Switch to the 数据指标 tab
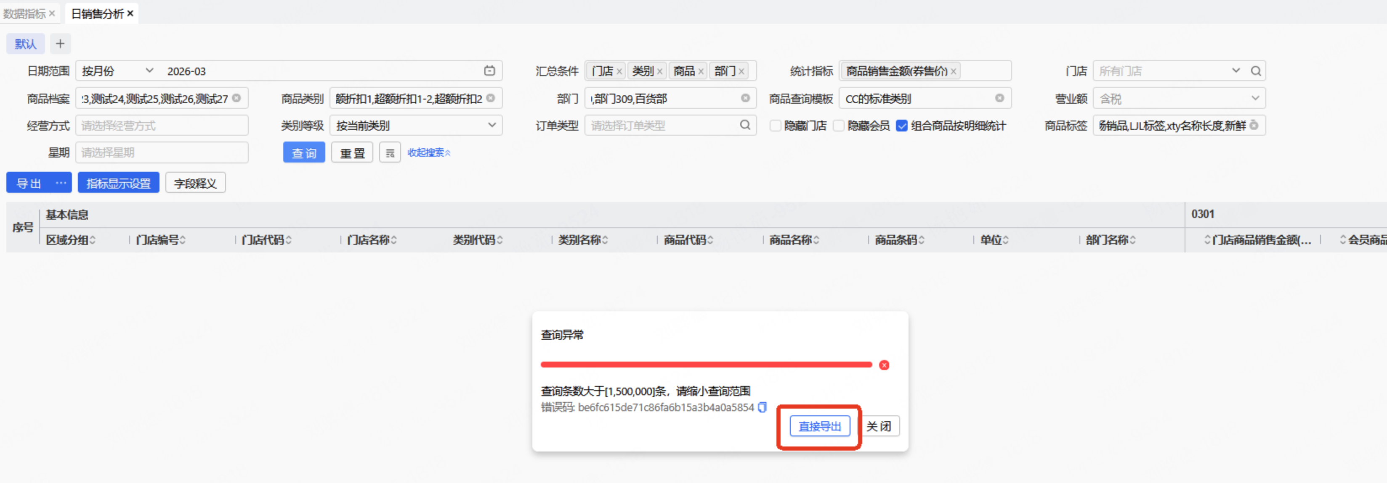The height and width of the screenshot is (483, 1387). coord(24,13)
